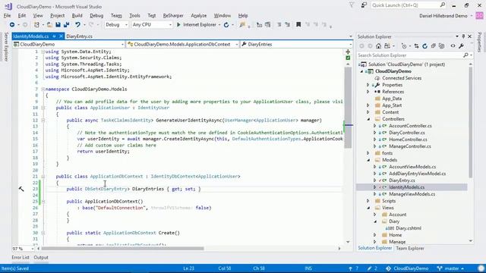The width and height of the screenshot is (486, 273).
Task: Open the ApplicationDbContext type dropdown
Action: 182,45
